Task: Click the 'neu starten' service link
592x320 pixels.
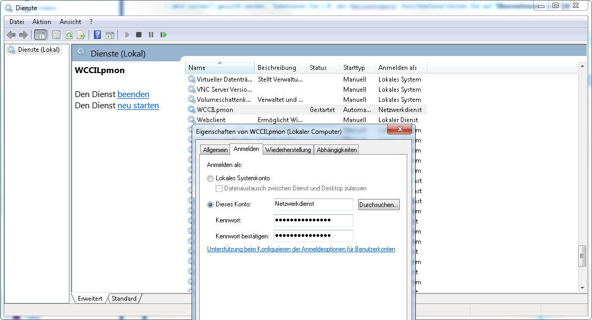Action: click(138, 106)
